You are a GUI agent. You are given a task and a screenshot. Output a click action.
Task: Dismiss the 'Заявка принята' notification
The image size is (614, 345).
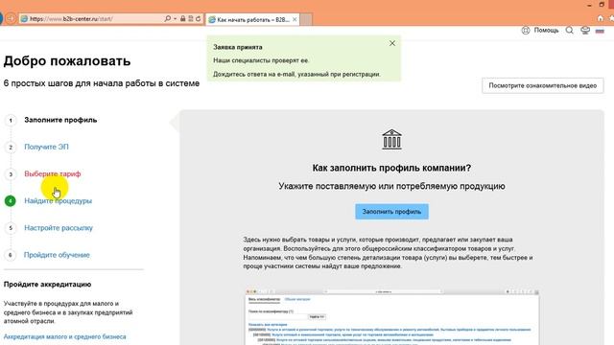tap(392, 43)
